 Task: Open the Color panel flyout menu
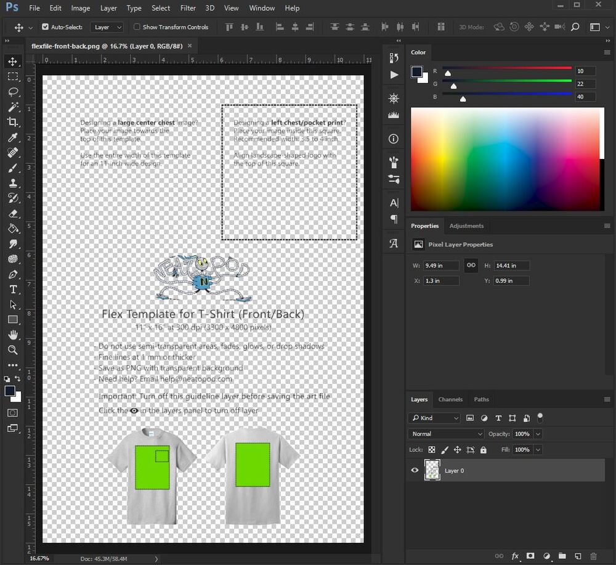(x=607, y=52)
